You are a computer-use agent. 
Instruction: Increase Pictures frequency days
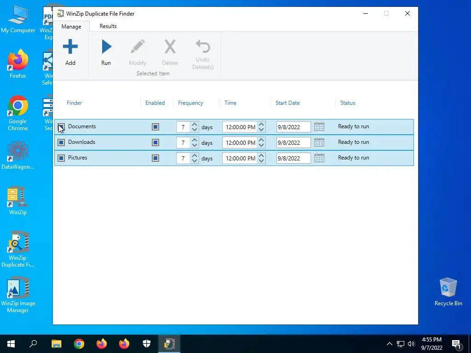(195, 155)
